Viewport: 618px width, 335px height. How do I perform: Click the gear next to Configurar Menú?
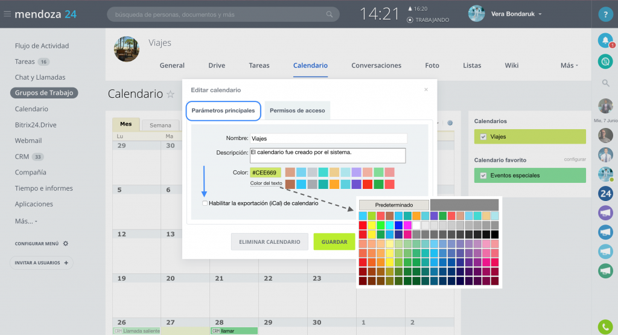point(66,244)
